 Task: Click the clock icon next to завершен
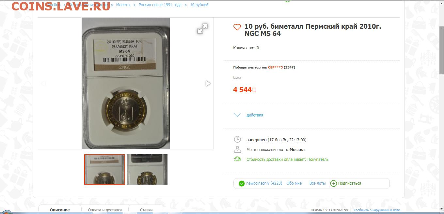pyautogui.click(x=237, y=140)
